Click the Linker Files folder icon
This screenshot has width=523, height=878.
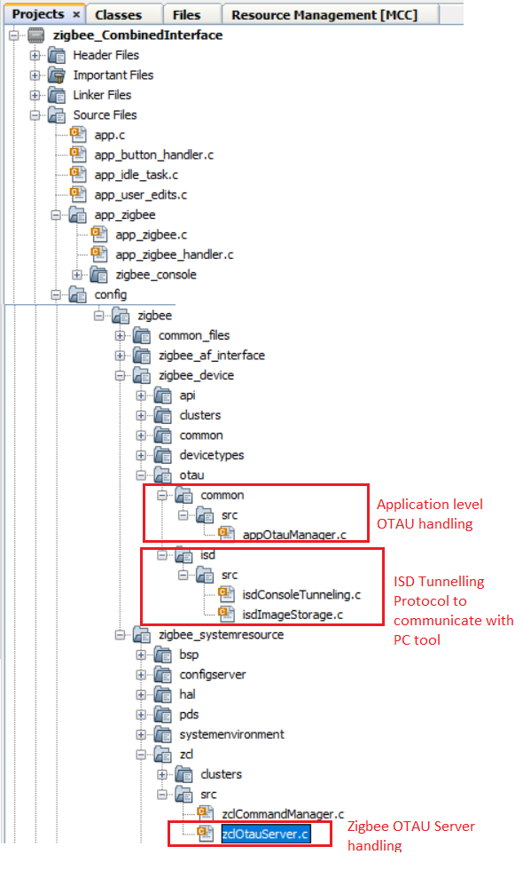tap(57, 95)
